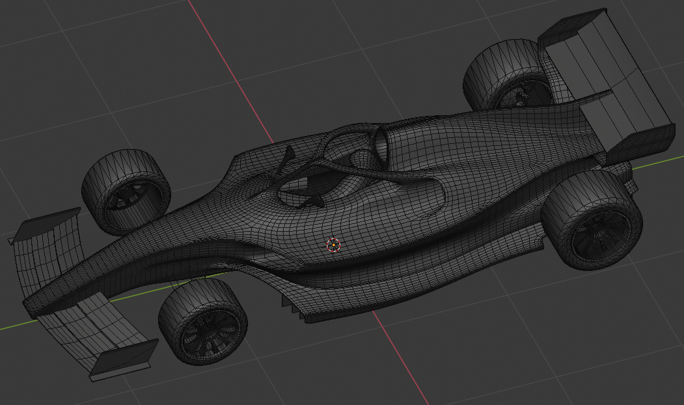
Task: Select the rear wheel behind the rear wing
Action: [506, 74]
